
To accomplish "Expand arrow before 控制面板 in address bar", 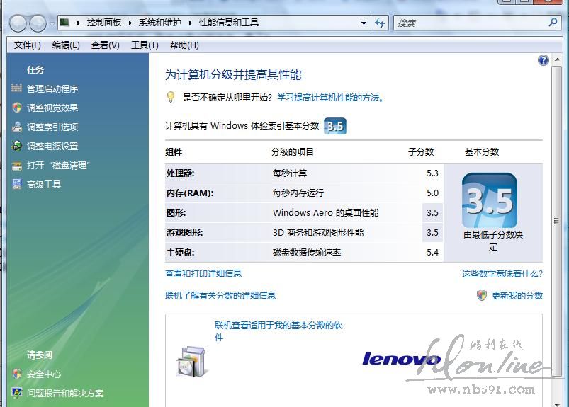I will pos(79,23).
